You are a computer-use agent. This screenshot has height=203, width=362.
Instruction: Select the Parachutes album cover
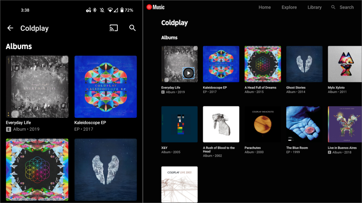263,124
